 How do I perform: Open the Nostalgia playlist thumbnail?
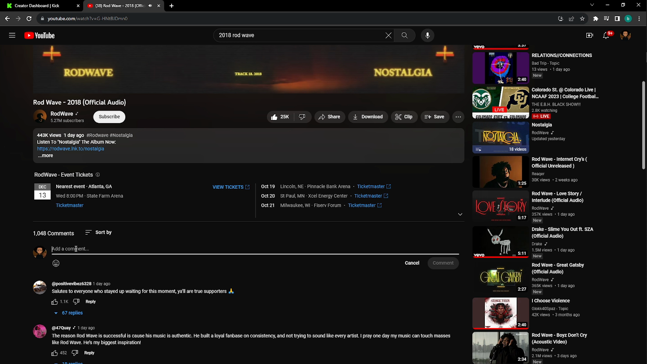click(x=501, y=138)
